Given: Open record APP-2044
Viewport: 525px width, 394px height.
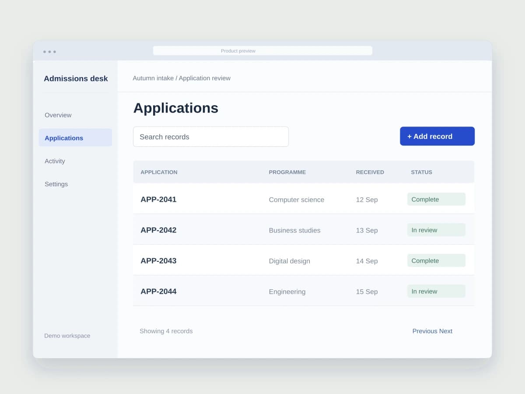Looking at the screenshot, I should pyautogui.click(x=158, y=291).
